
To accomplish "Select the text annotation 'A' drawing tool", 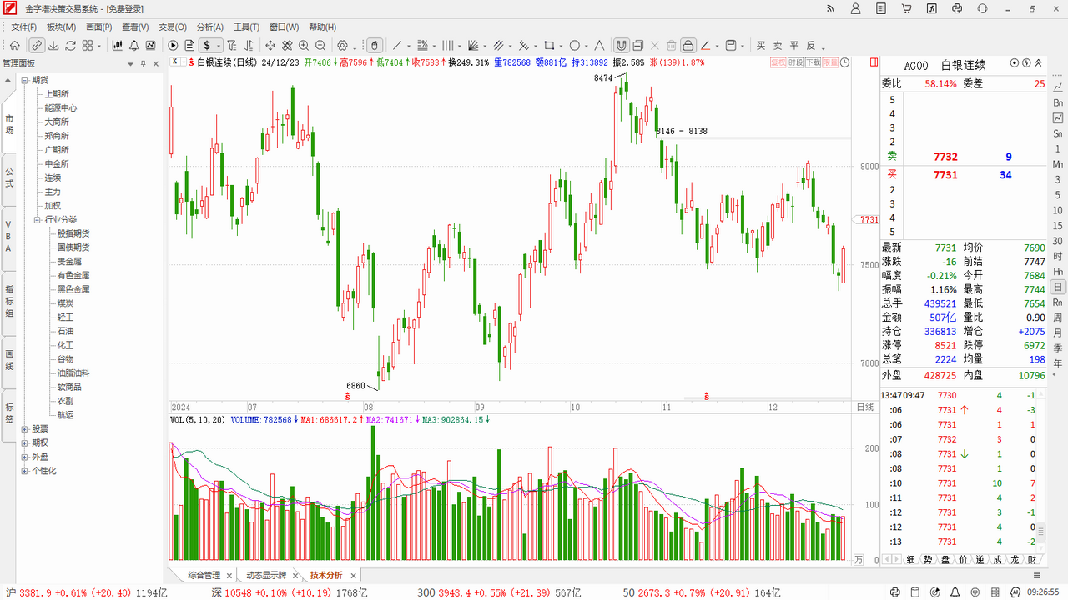I will point(598,46).
